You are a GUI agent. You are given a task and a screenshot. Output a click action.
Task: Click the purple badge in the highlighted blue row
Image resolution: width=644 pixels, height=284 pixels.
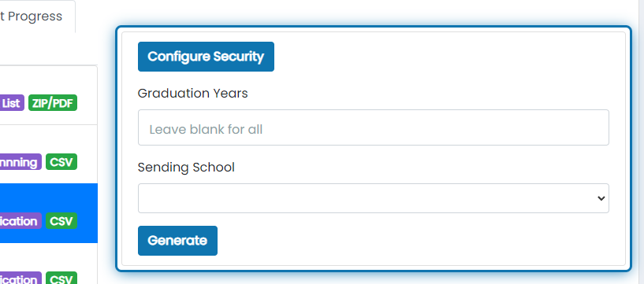click(x=20, y=221)
